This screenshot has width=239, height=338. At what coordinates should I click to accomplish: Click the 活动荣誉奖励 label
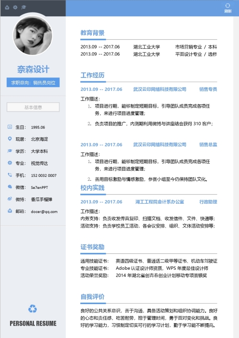tap(95, 275)
